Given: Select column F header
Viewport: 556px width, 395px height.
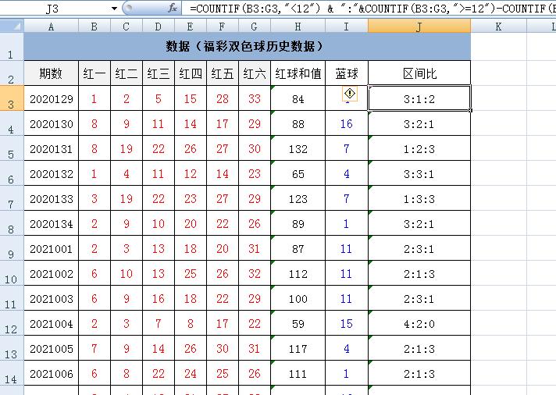Looking at the screenshot, I should coord(223,27).
